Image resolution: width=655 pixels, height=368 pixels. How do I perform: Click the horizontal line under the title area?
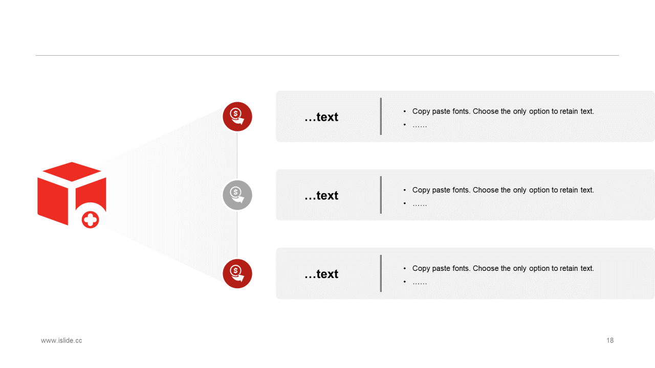tap(327, 55)
